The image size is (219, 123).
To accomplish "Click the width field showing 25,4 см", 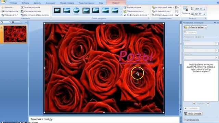I will coord(198,14).
